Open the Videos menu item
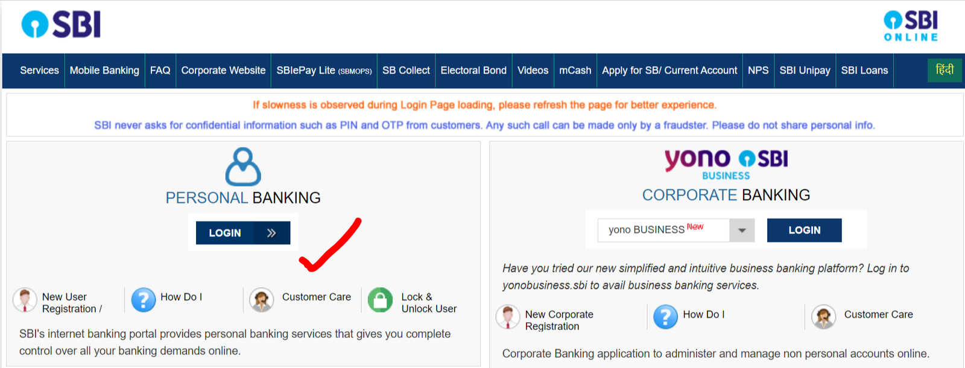Image resolution: width=965 pixels, height=368 pixels. coord(533,71)
